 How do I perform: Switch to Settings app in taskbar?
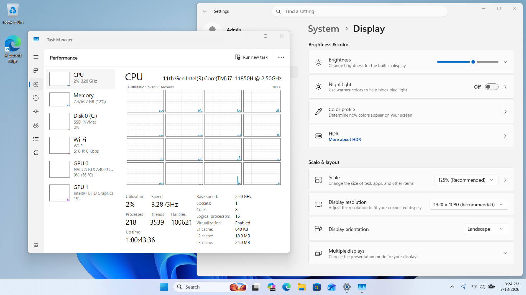(347, 287)
